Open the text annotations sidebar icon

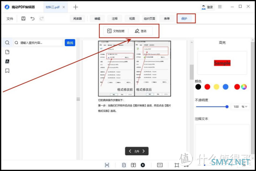(x=7, y=61)
